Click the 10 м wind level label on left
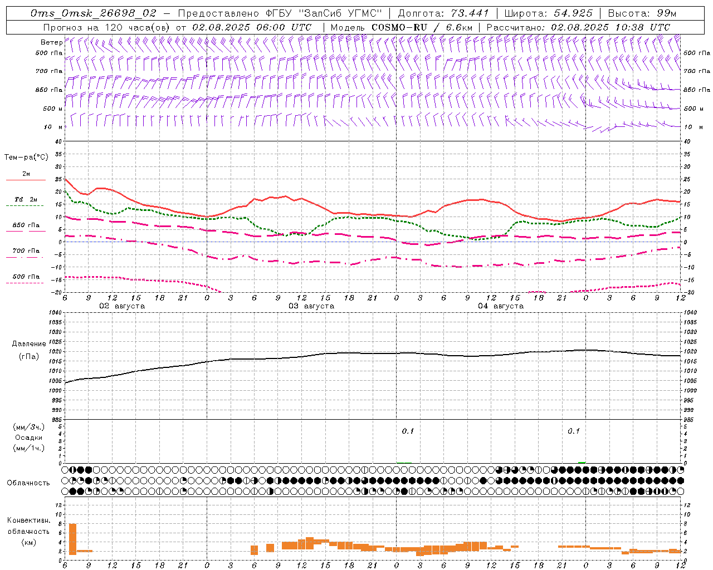713x570 pixels. 53,127
